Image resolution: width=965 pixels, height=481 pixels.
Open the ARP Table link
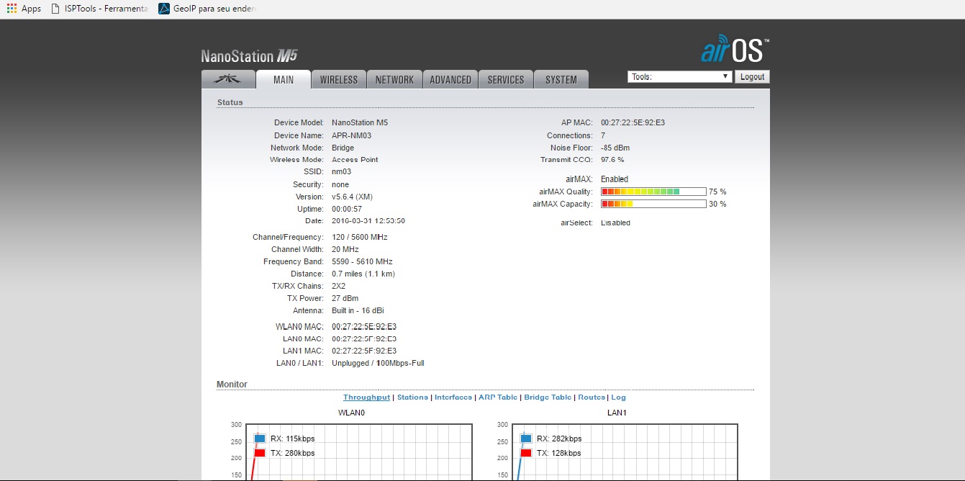(497, 397)
